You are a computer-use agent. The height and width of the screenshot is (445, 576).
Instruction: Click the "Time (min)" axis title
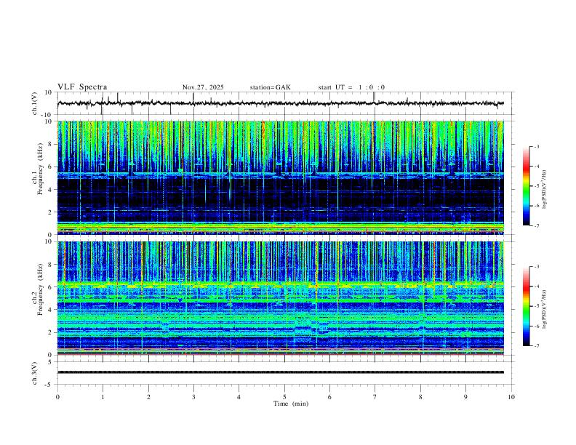click(x=291, y=404)
